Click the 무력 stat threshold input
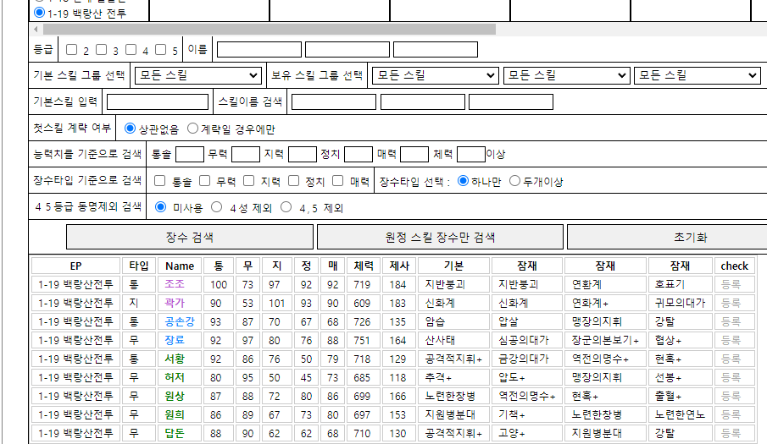Screen dimensions: 767x444 pos(246,155)
